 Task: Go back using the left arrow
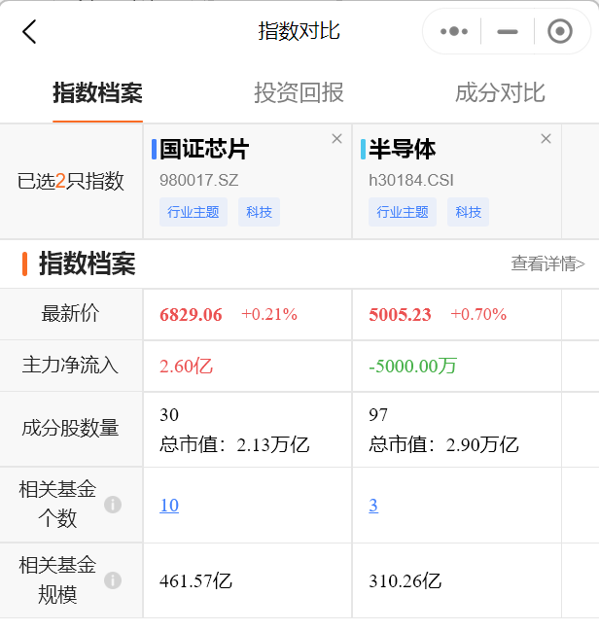[x=29, y=31]
